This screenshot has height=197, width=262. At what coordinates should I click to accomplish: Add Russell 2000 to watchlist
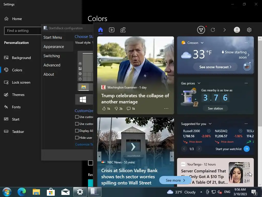click(209, 131)
